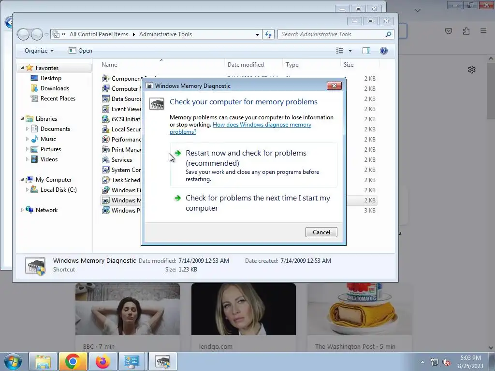Click the Back navigation button in Explorer
The image size is (495, 371).
tap(23, 34)
